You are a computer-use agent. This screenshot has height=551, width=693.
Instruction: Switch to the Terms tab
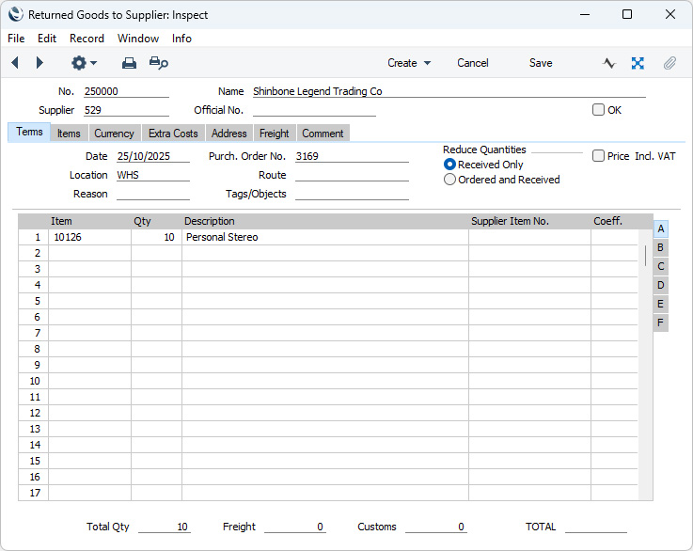click(x=29, y=133)
